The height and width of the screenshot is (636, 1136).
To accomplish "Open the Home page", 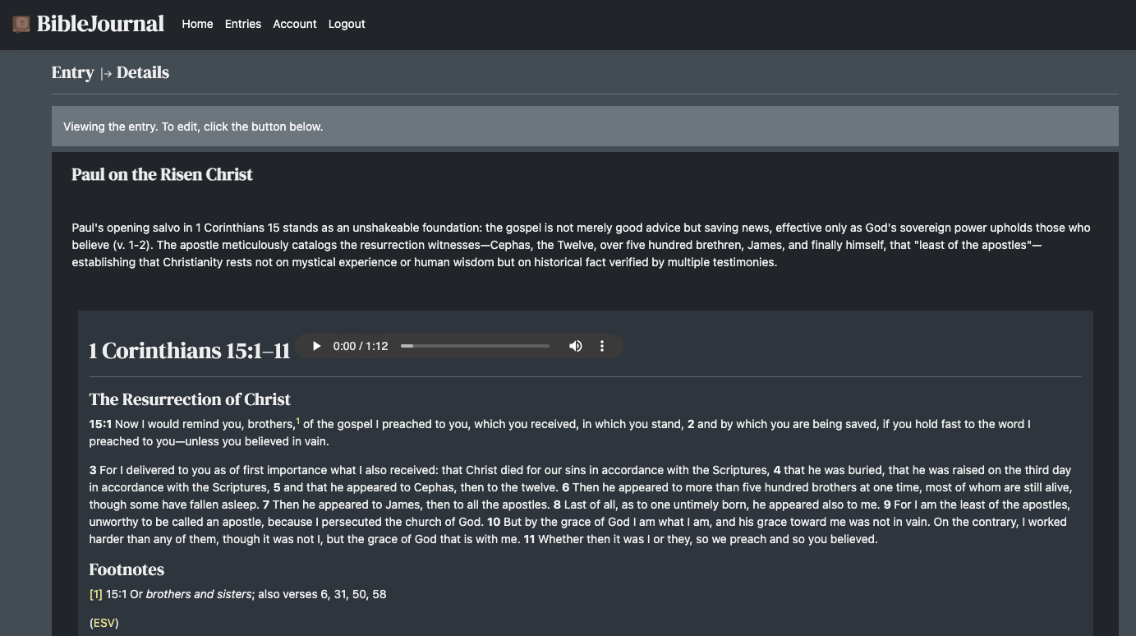I will [197, 24].
